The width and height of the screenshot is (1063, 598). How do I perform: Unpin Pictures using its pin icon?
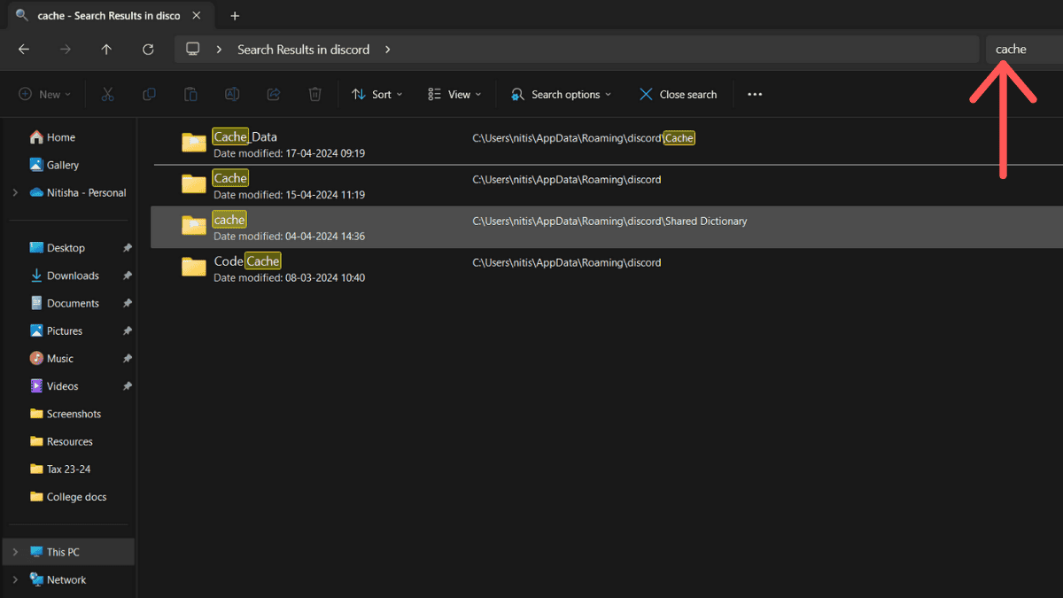click(x=127, y=330)
